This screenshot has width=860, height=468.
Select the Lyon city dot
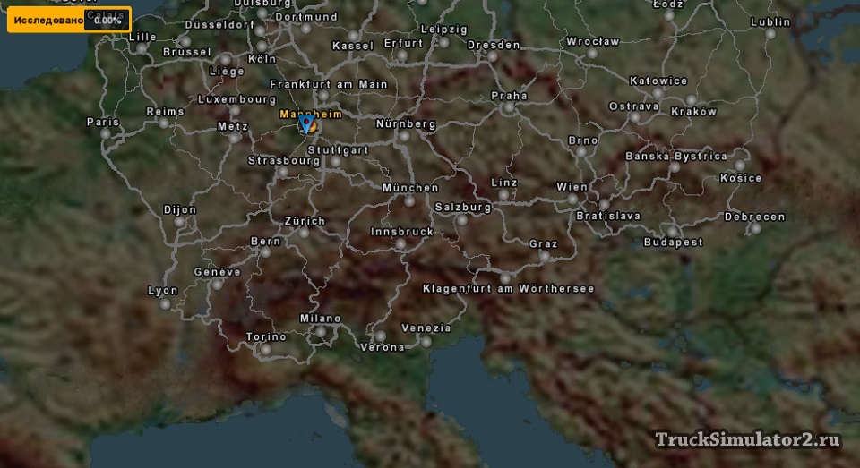tap(164, 304)
